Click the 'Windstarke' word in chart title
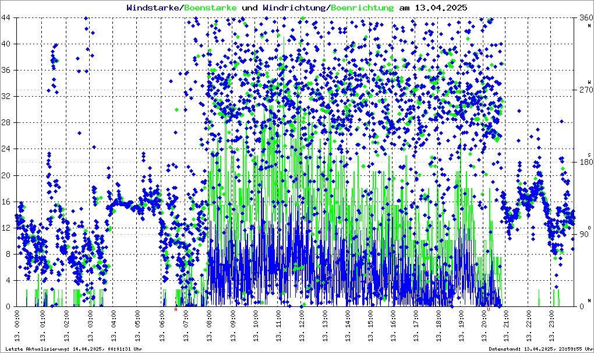 click(x=154, y=8)
